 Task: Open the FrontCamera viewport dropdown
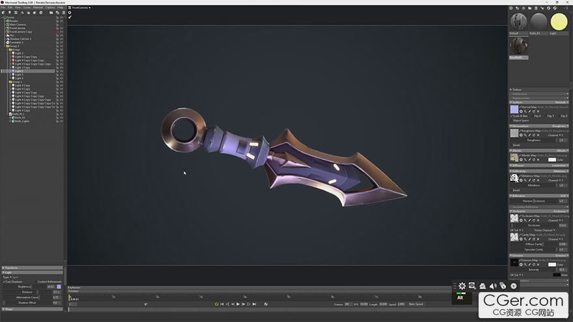81,8
